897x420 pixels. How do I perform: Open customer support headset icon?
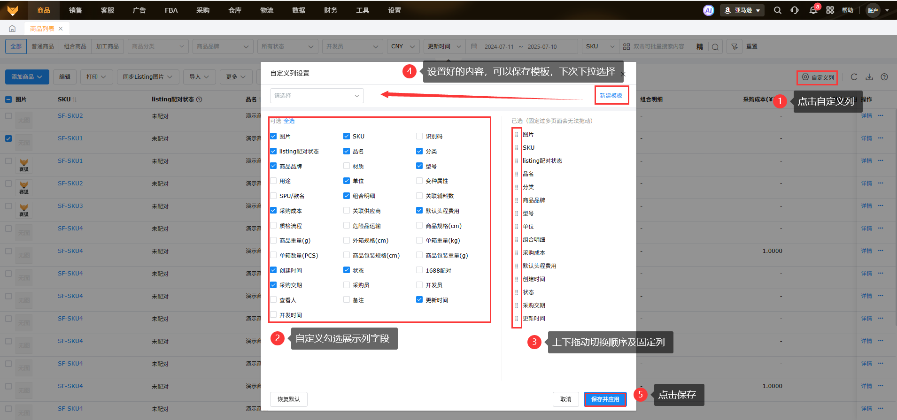tap(795, 10)
